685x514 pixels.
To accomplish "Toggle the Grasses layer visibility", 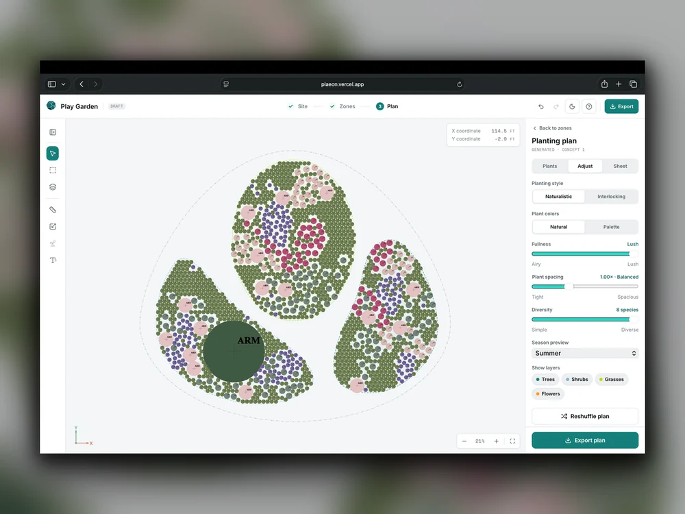I will coord(611,380).
